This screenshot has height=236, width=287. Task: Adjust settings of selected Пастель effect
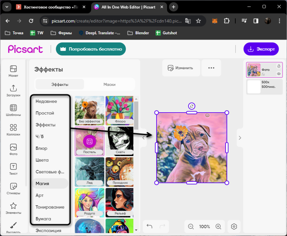[89, 141]
